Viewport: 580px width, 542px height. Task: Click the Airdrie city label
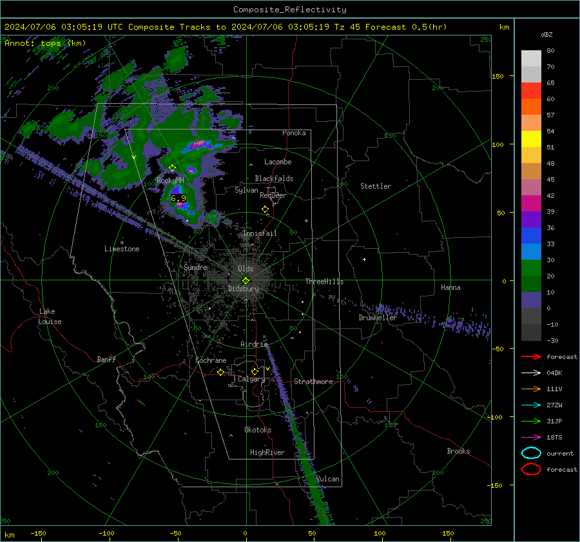(x=254, y=344)
